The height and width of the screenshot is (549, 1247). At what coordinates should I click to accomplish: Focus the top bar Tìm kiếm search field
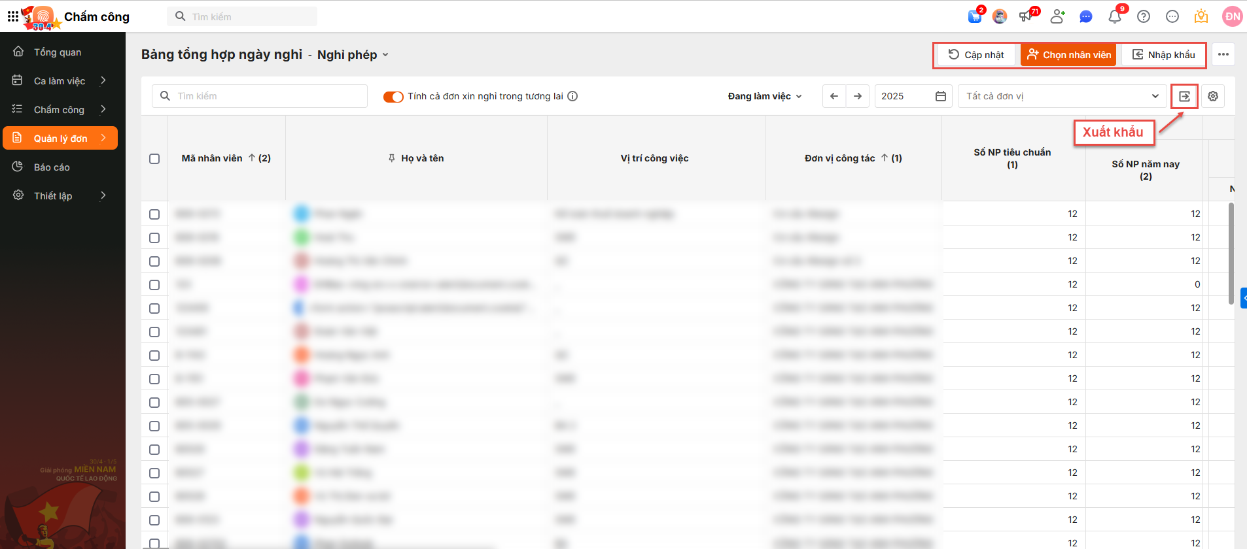pos(242,16)
